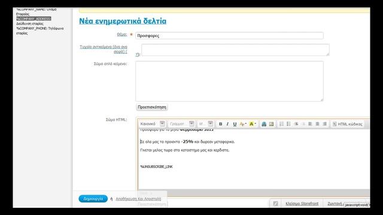The image size is (383, 215).
Task: Toggle underline formatting in HTML editor
Action: (x=235, y=124)
